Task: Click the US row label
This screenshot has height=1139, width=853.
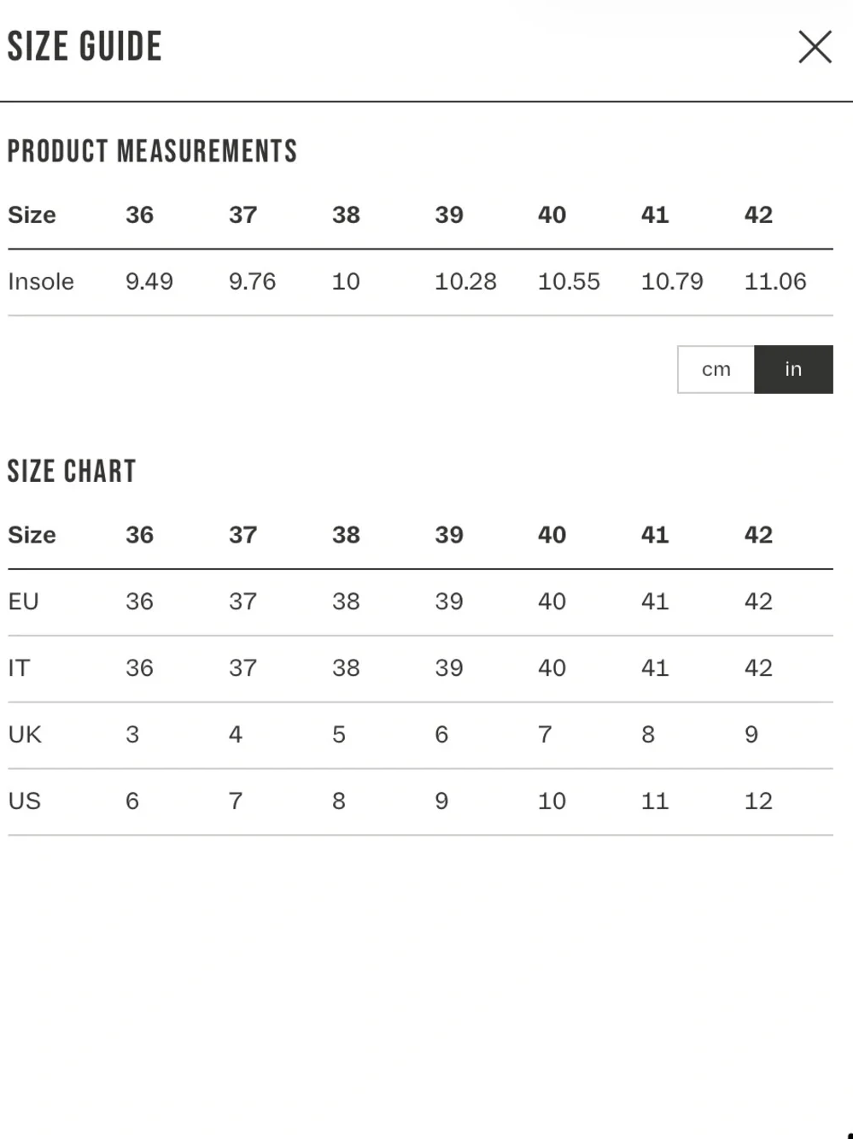Action: (x=25, y=801)
